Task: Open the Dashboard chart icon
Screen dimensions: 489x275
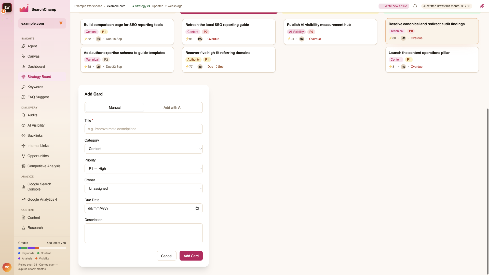Action: [x=23, y=66]
